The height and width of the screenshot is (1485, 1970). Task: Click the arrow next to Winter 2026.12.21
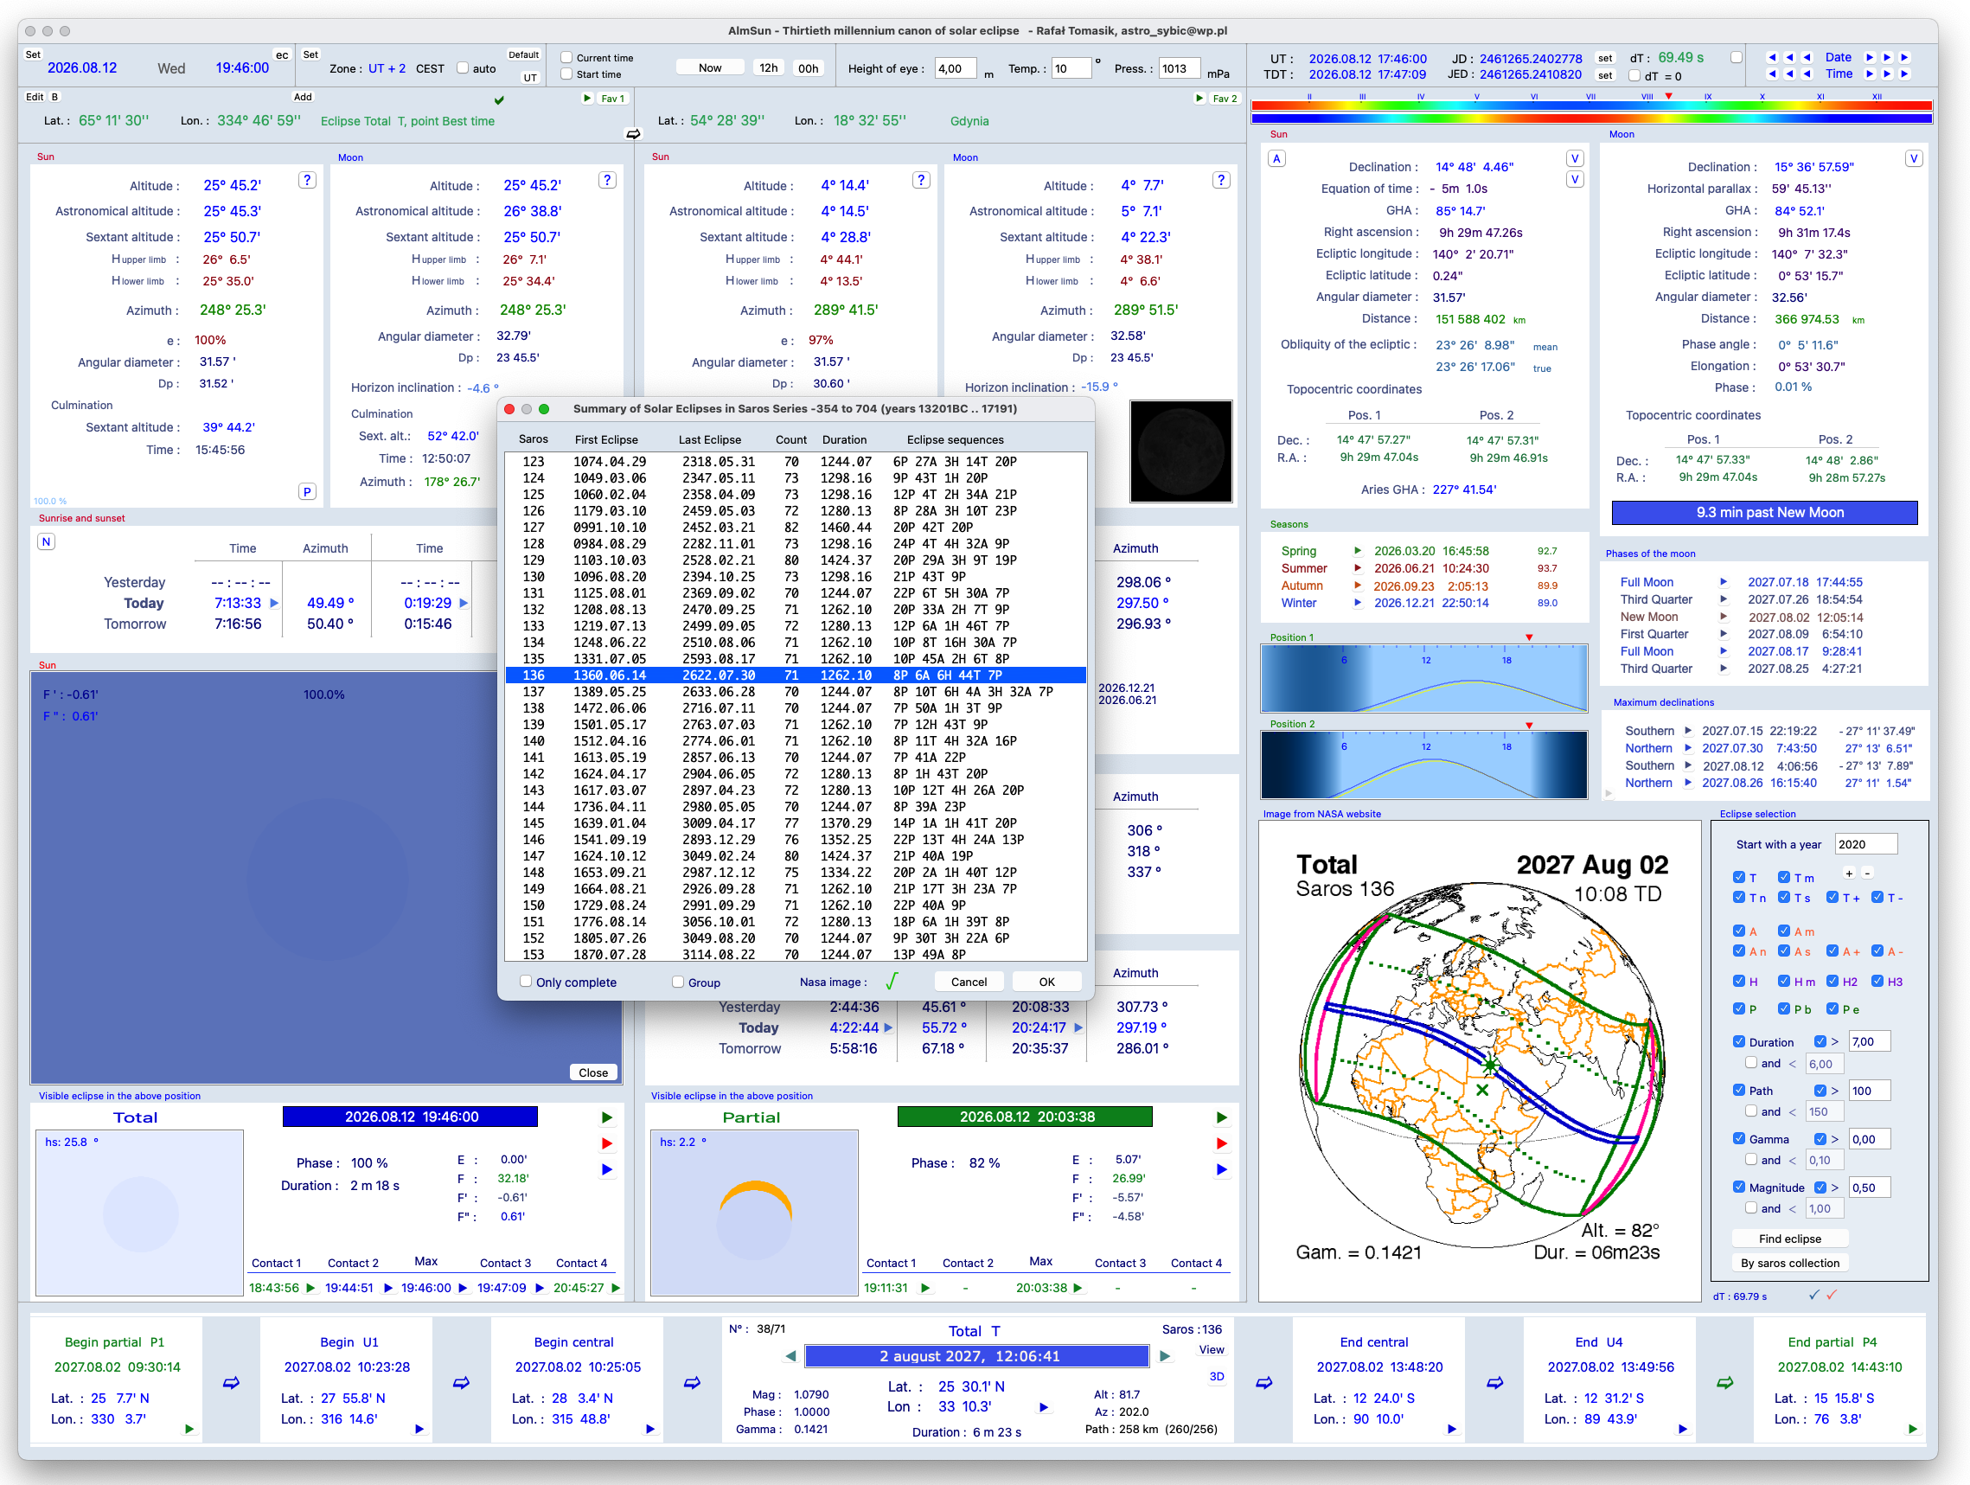(1357, 603)
